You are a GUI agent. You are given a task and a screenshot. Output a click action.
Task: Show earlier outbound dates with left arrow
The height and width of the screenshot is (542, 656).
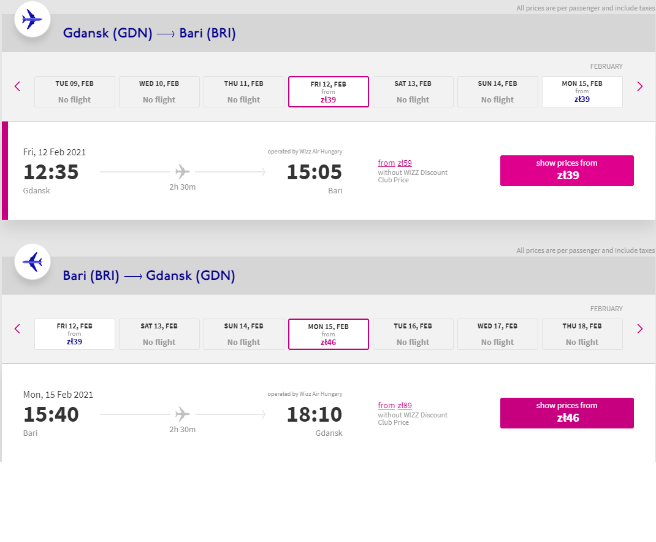coord(17,87)
